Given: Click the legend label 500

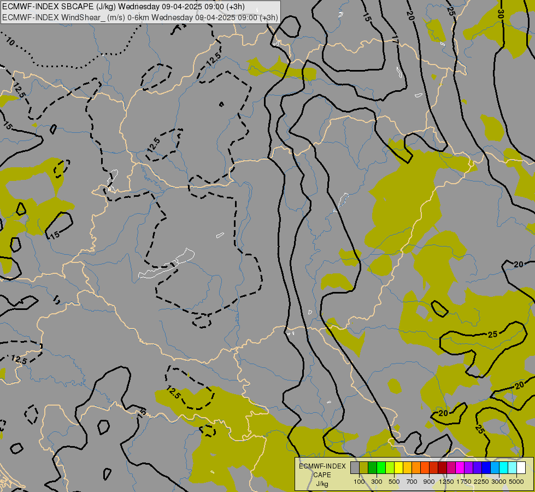Looking at the screenshot, I should coord(394,482).
